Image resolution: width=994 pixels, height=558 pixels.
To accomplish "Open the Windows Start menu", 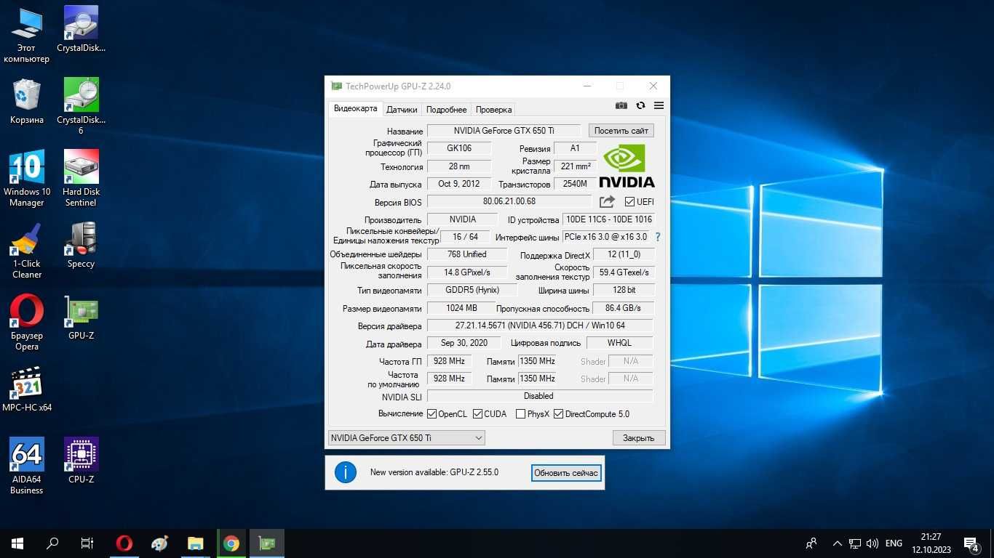I will [17, 543].
